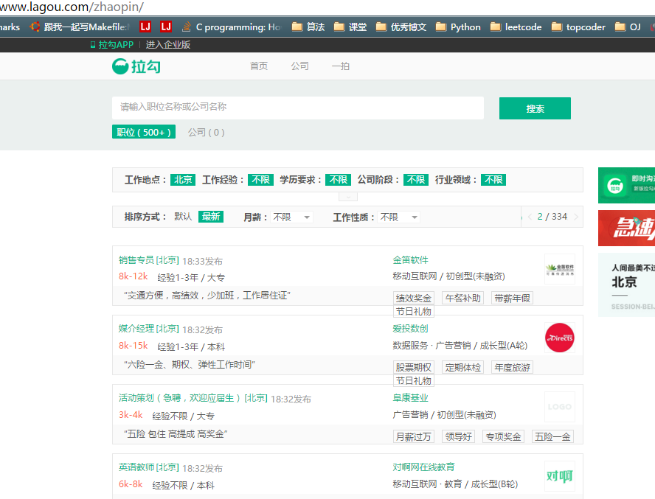This screenshot has height=499, width=655.
Task: Open the first LJ bookmark icon
Action: pos(145,27)
